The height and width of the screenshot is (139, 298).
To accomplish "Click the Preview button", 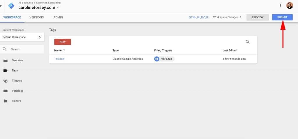I will (x=257, y=17).
